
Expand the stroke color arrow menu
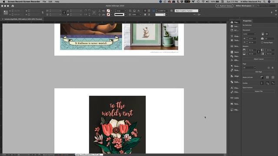[111, 14]
